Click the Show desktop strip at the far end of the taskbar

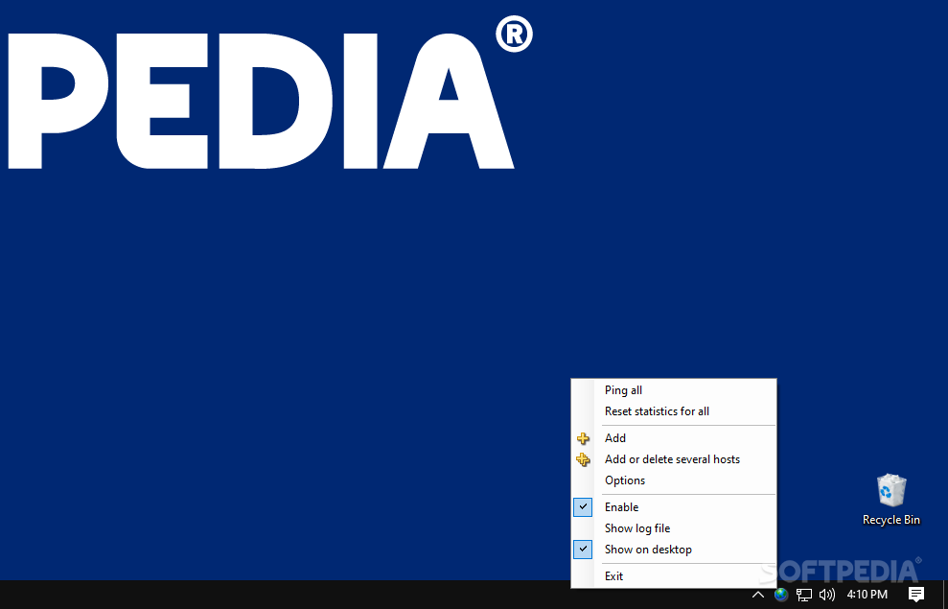(x=945, y=595)
